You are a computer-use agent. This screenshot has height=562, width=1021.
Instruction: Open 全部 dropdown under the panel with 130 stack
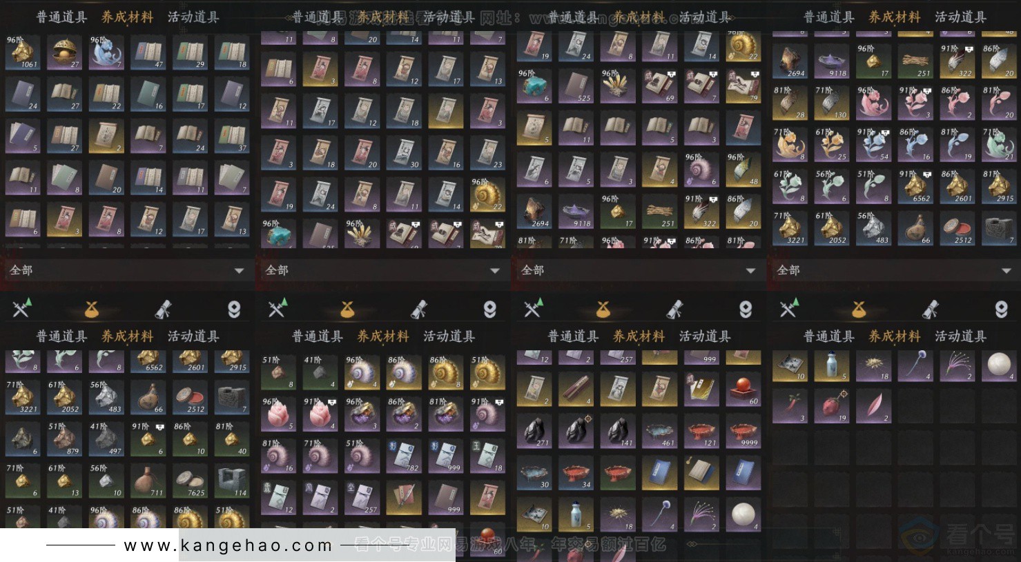click(x=895, y=270)
